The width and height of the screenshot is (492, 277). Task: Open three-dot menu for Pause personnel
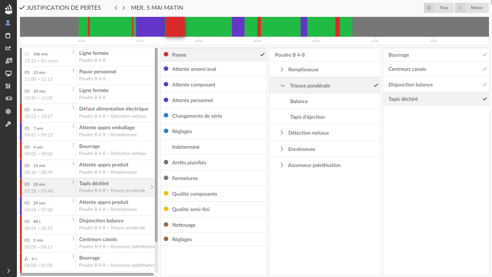[73, 71]
